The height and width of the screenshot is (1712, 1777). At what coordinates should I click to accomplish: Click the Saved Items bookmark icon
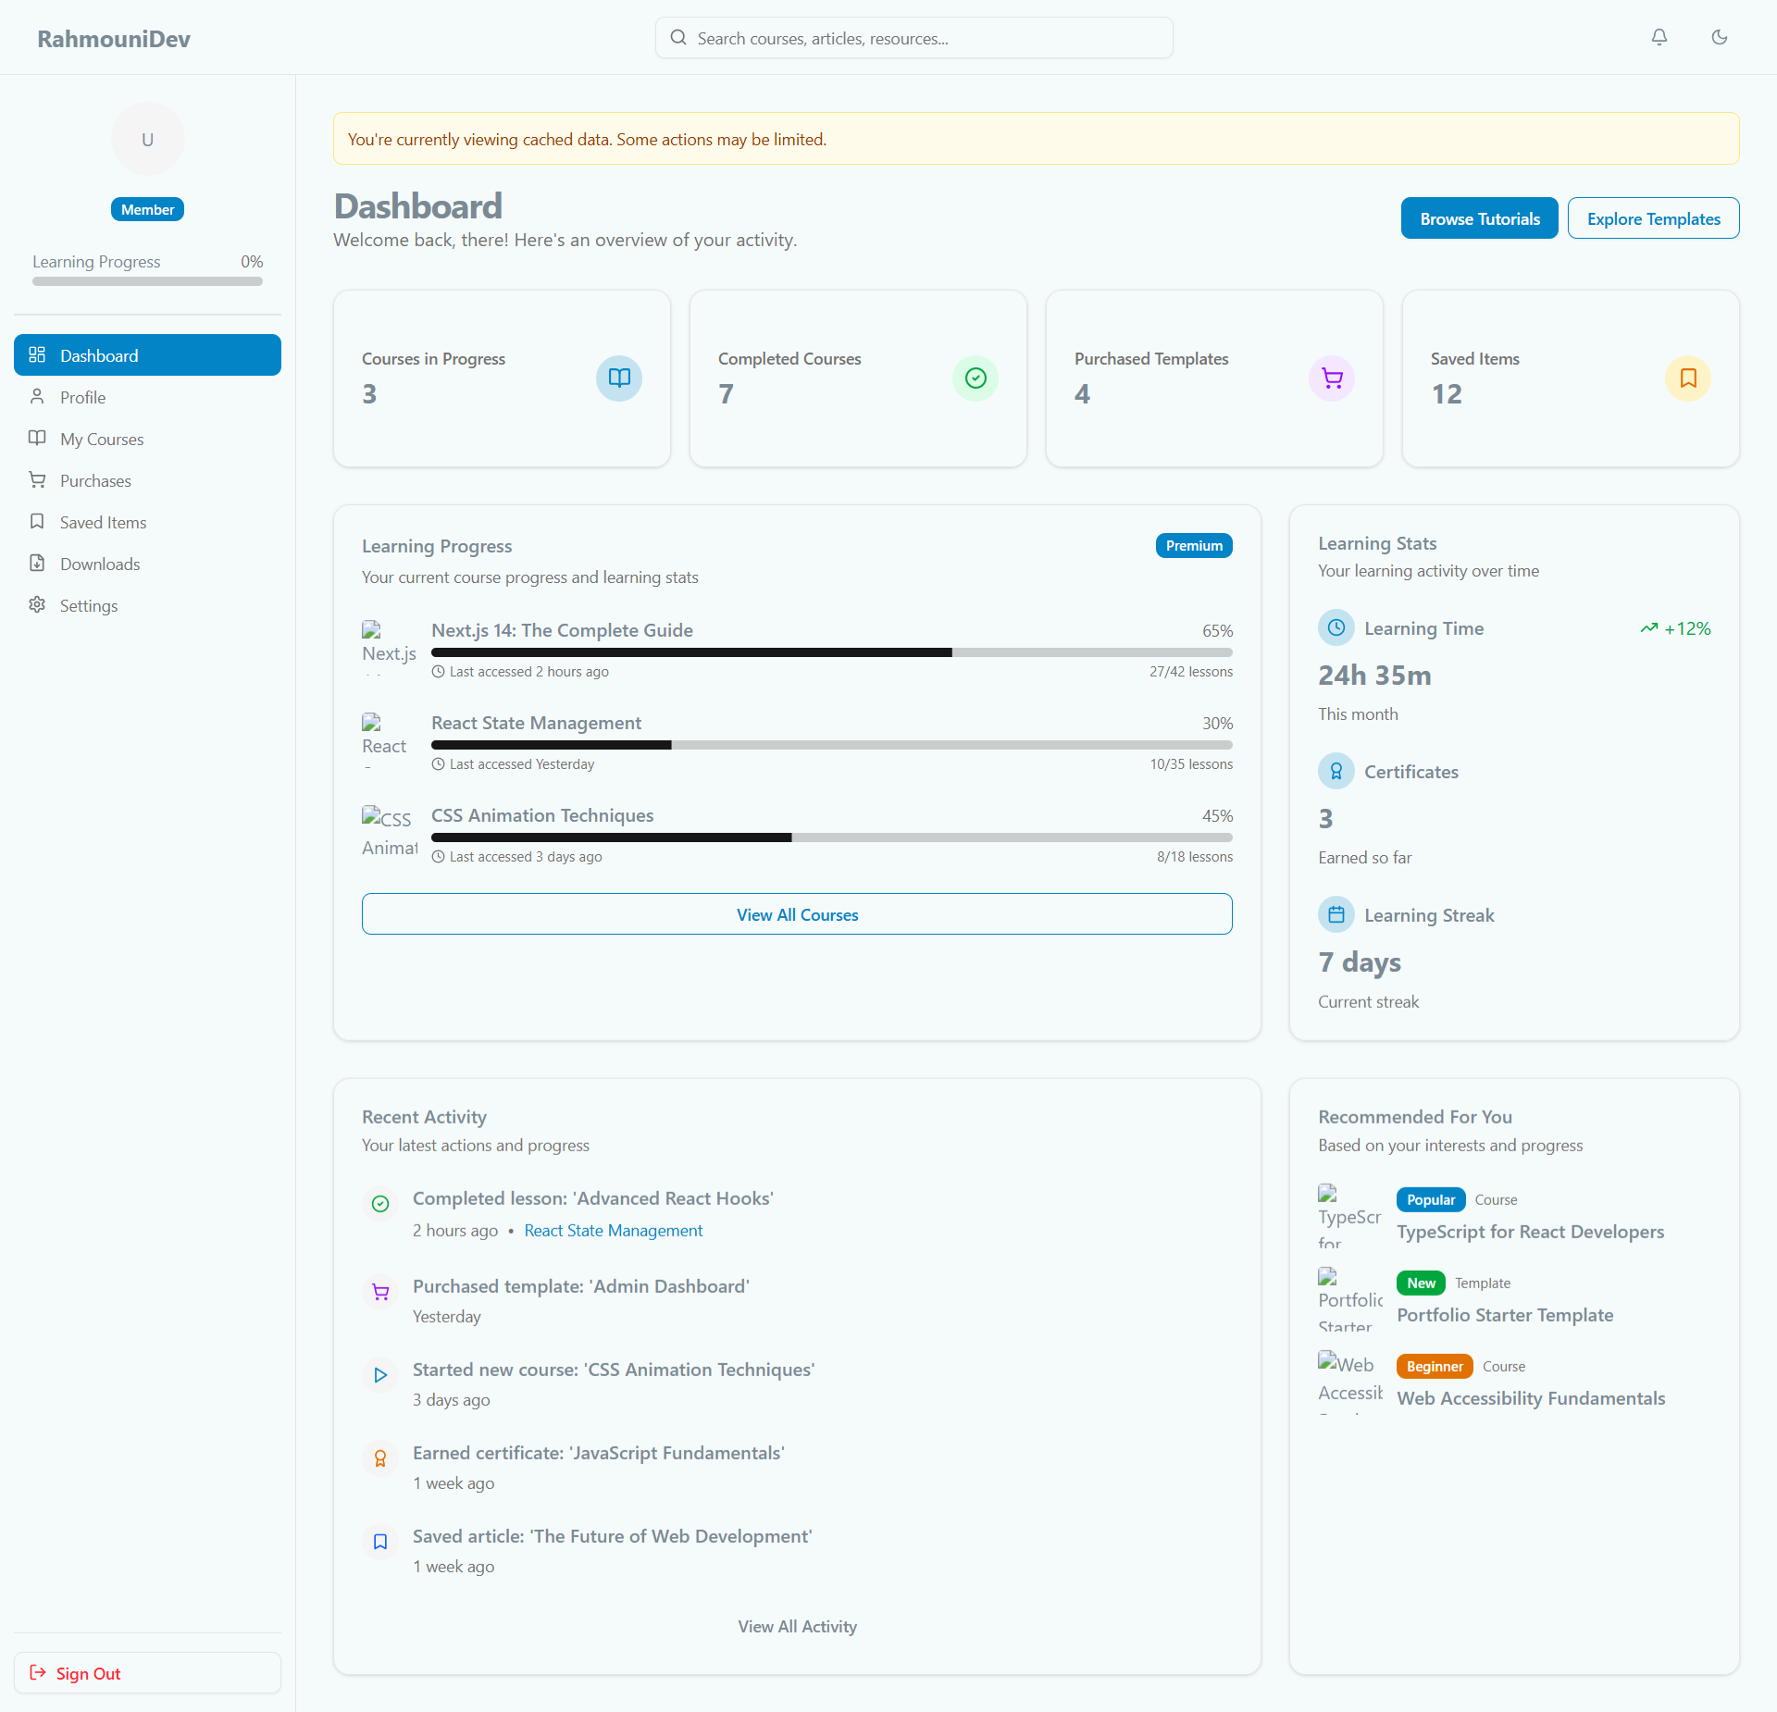(1688, 378)
